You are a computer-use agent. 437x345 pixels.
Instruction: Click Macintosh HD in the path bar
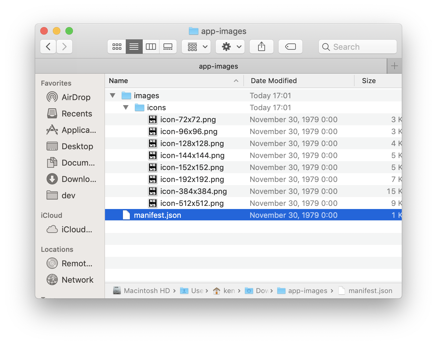(147, 291)
